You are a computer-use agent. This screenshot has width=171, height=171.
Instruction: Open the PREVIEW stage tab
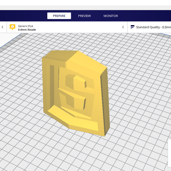(x=85, y=16)
